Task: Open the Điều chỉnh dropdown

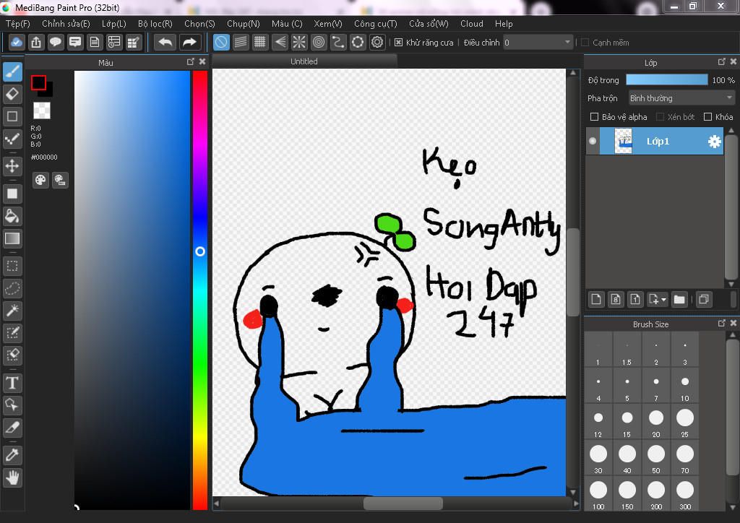Action: (x=538, y=43)
